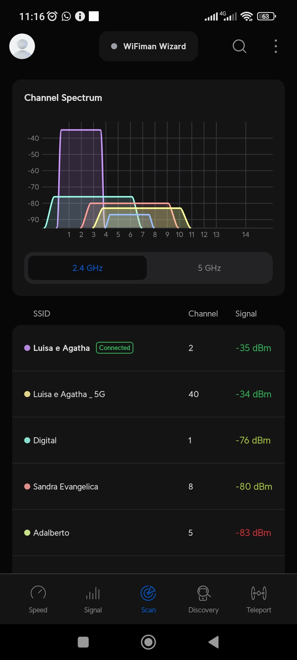Open the three-dot overflow menu
The height and width of the screenshot is (660, 297).
[276, 46]
